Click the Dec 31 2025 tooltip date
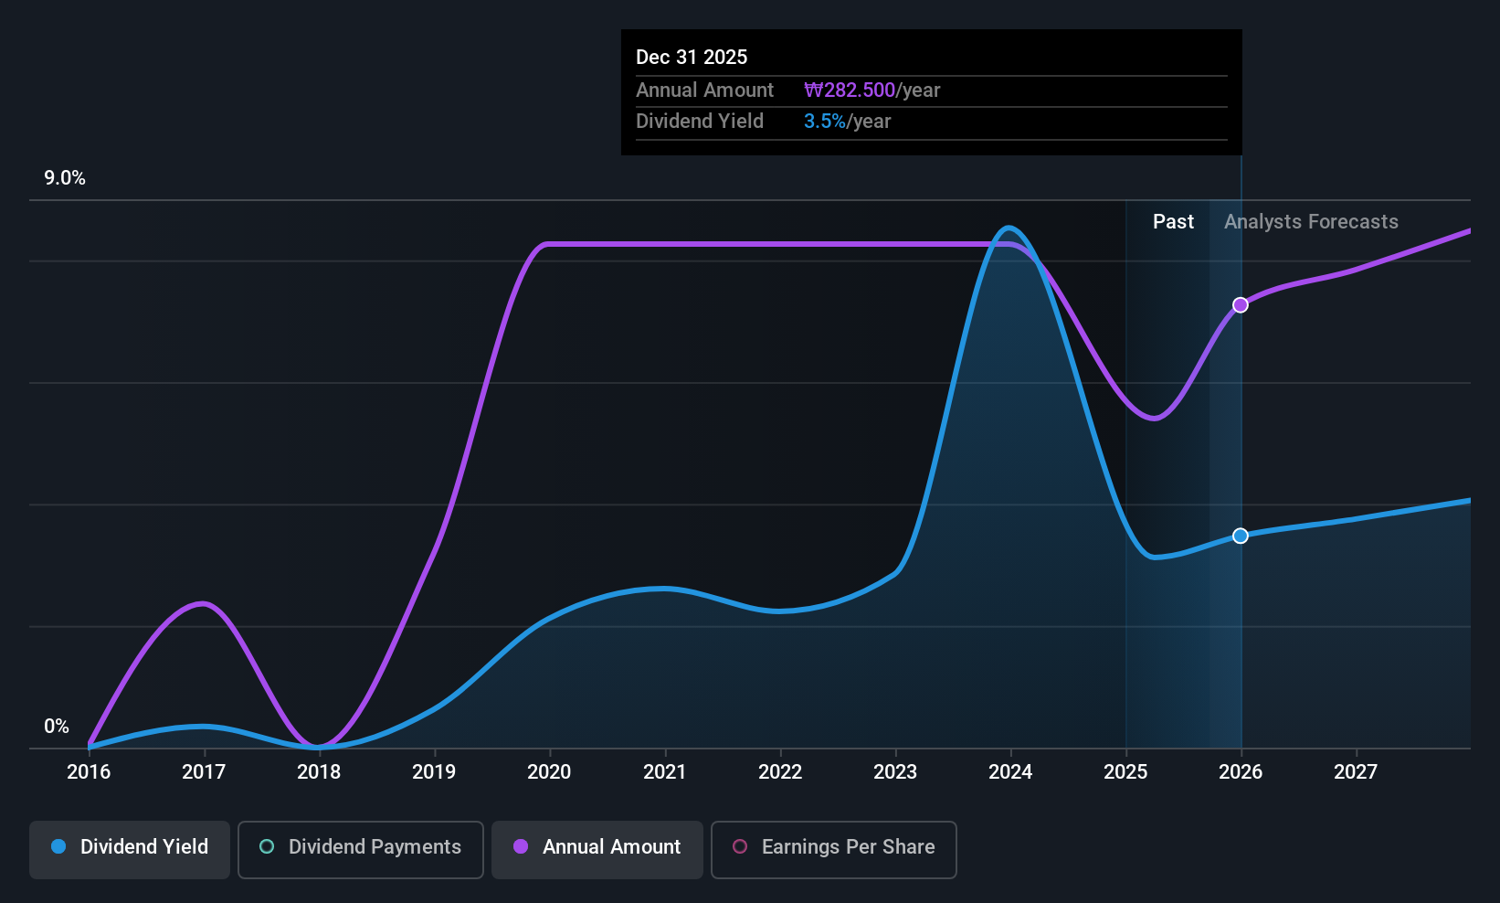Screen dimensions: 1500x903 [692, 58]
